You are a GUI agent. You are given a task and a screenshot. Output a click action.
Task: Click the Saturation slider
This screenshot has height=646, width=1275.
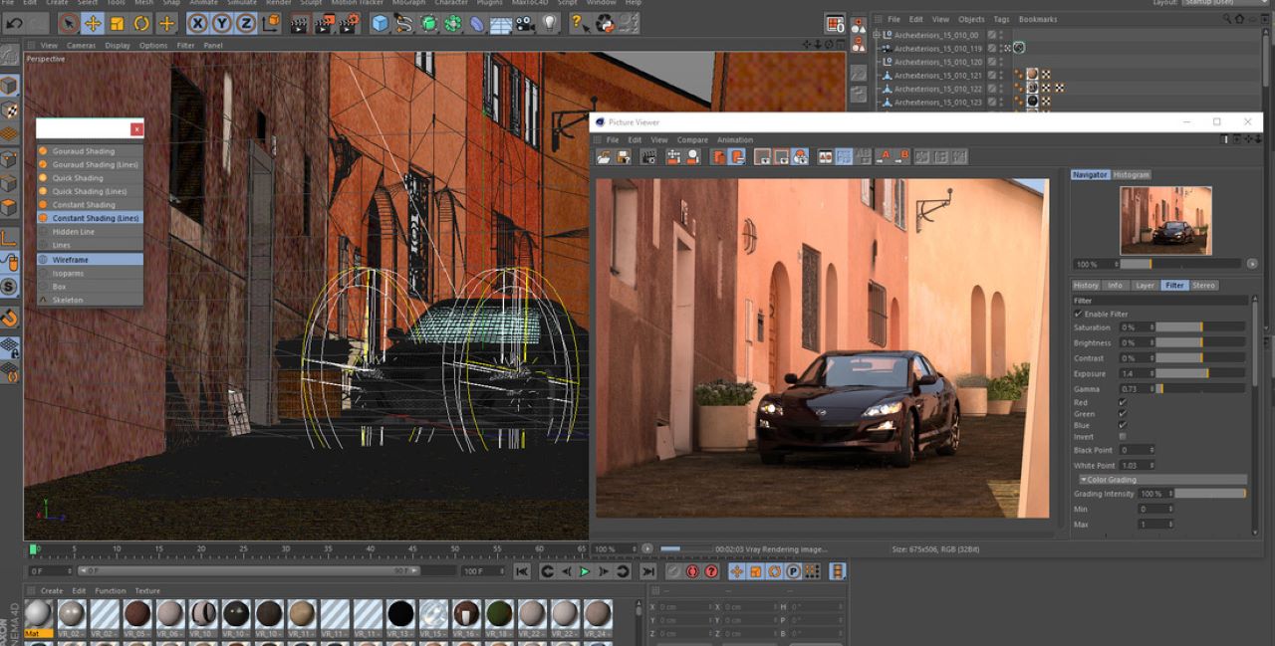coord(1200,327)
